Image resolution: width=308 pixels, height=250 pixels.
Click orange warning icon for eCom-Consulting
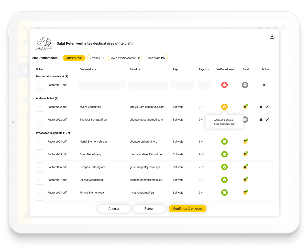tap(224, 107)
